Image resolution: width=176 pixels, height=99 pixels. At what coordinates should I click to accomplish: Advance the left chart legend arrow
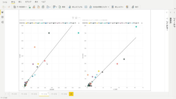(x=79, y=23)
